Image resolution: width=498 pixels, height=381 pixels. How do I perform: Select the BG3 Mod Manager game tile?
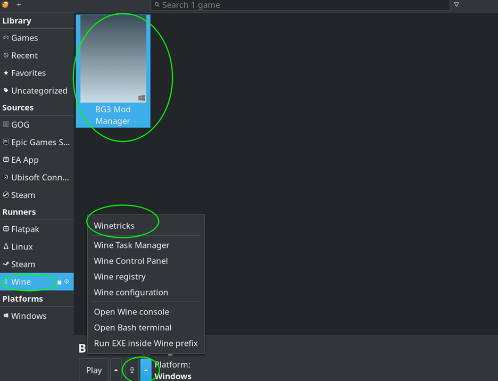113,71
